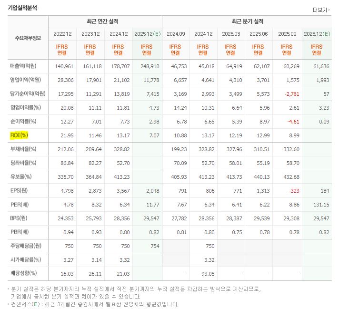Click the 140,961 revenue value
Image resolution: width=339 pixels, height=310 pixels.
(64, 66)
